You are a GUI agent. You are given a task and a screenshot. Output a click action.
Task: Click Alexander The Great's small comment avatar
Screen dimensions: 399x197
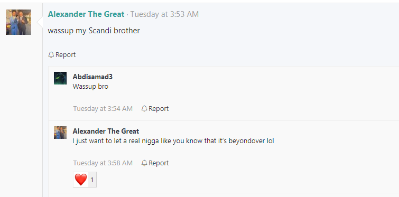(x=60, y=133)
